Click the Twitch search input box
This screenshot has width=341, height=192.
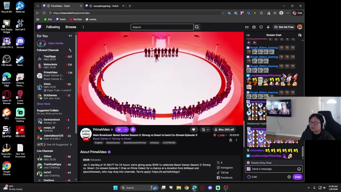point(162,27)
